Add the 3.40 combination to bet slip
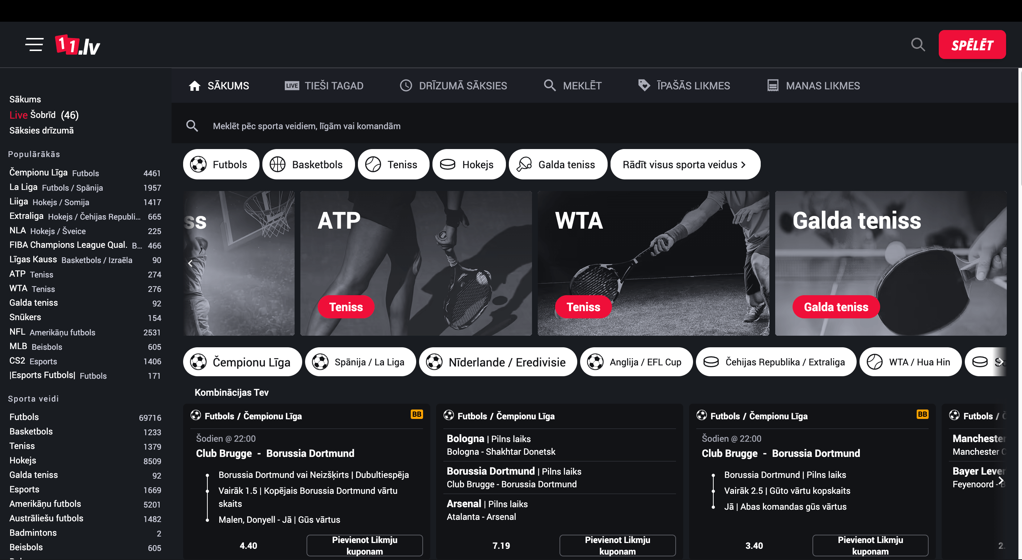Viewport: 1022px width, 560px height. pyautogui.click(x=870, y=545)
